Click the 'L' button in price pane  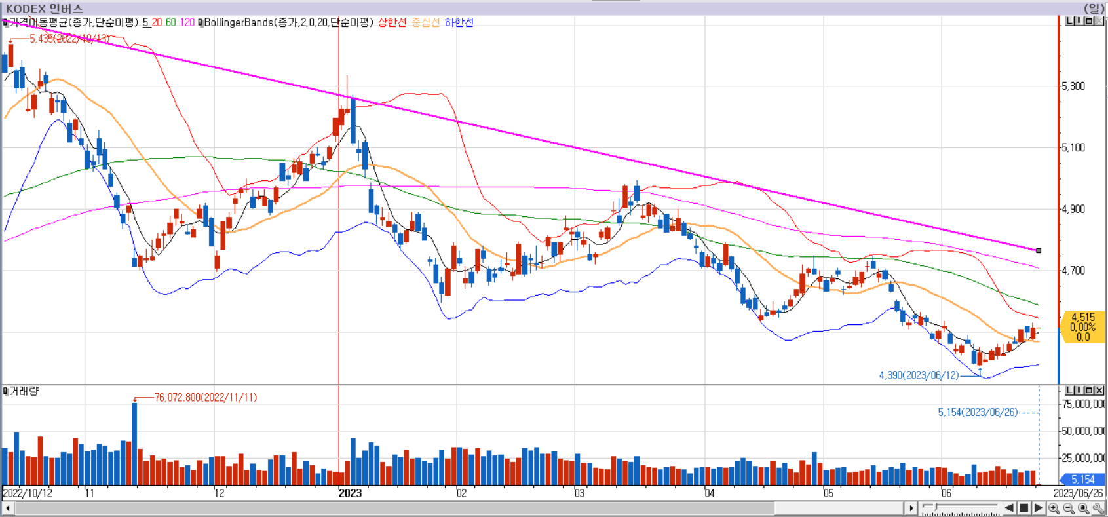pos(1069,21)
